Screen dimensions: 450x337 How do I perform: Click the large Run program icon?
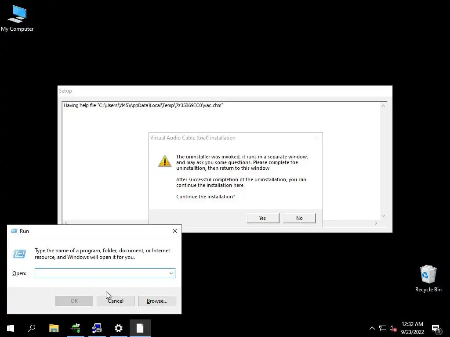click(19, 254)
